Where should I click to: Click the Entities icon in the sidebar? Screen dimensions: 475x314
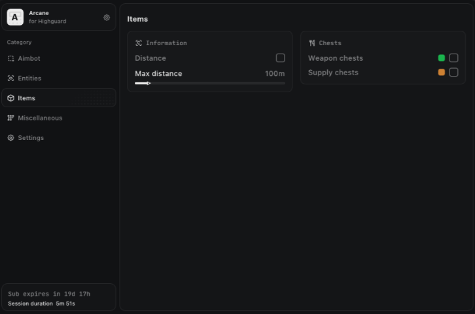(x=10, y=78)
